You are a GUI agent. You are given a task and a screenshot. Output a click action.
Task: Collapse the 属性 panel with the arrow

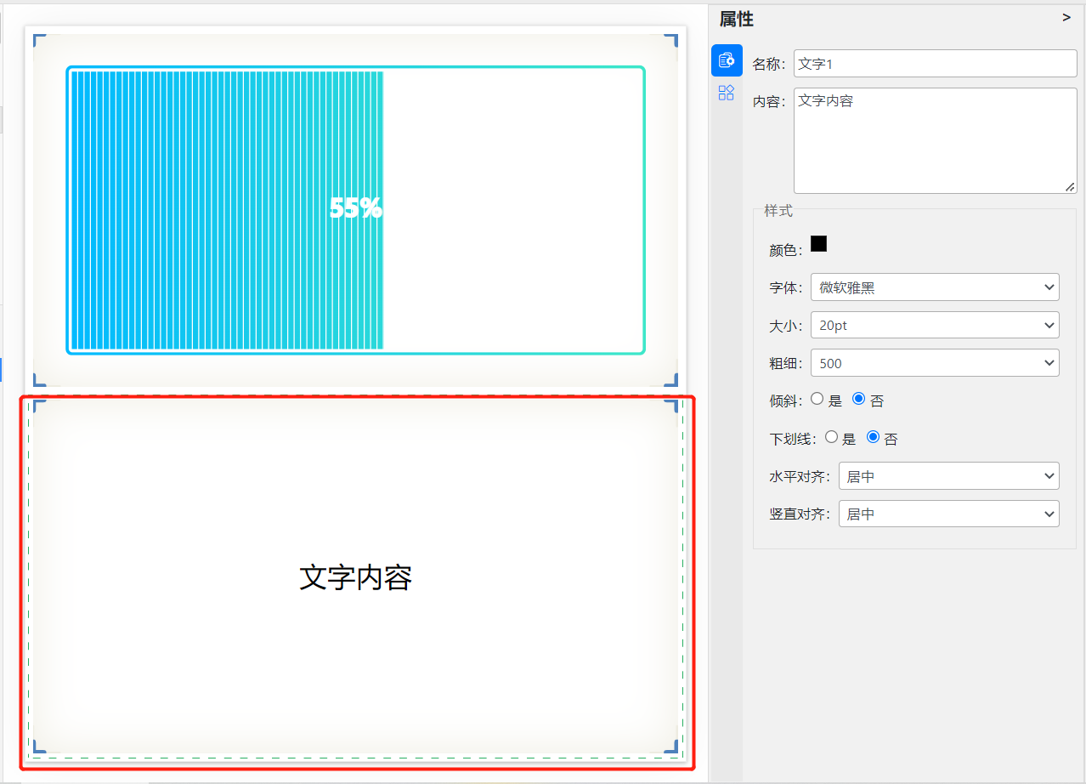pos(1066,17)
